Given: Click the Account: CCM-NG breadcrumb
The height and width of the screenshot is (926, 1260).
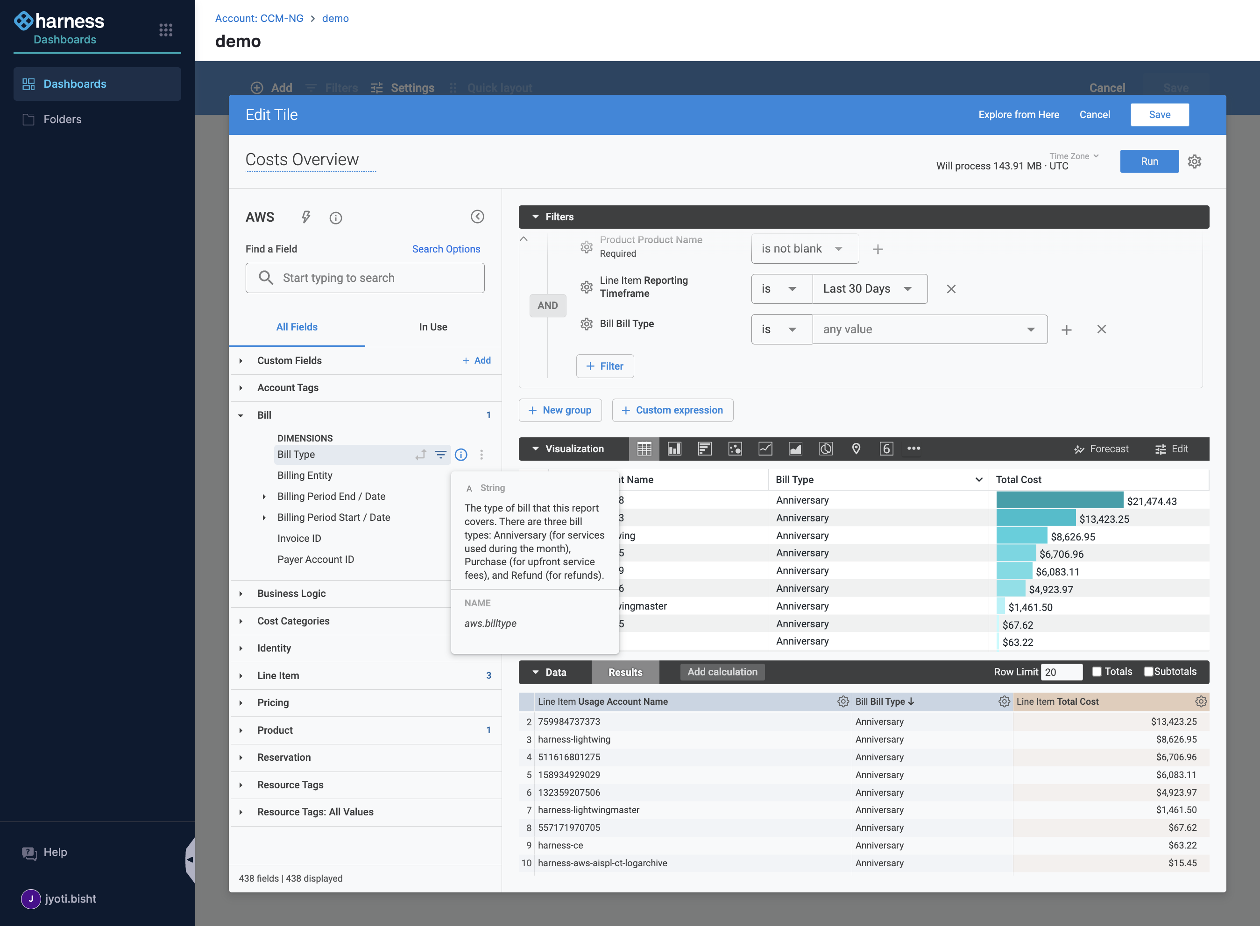Looking at the screenshot, I should coord(259,19).
